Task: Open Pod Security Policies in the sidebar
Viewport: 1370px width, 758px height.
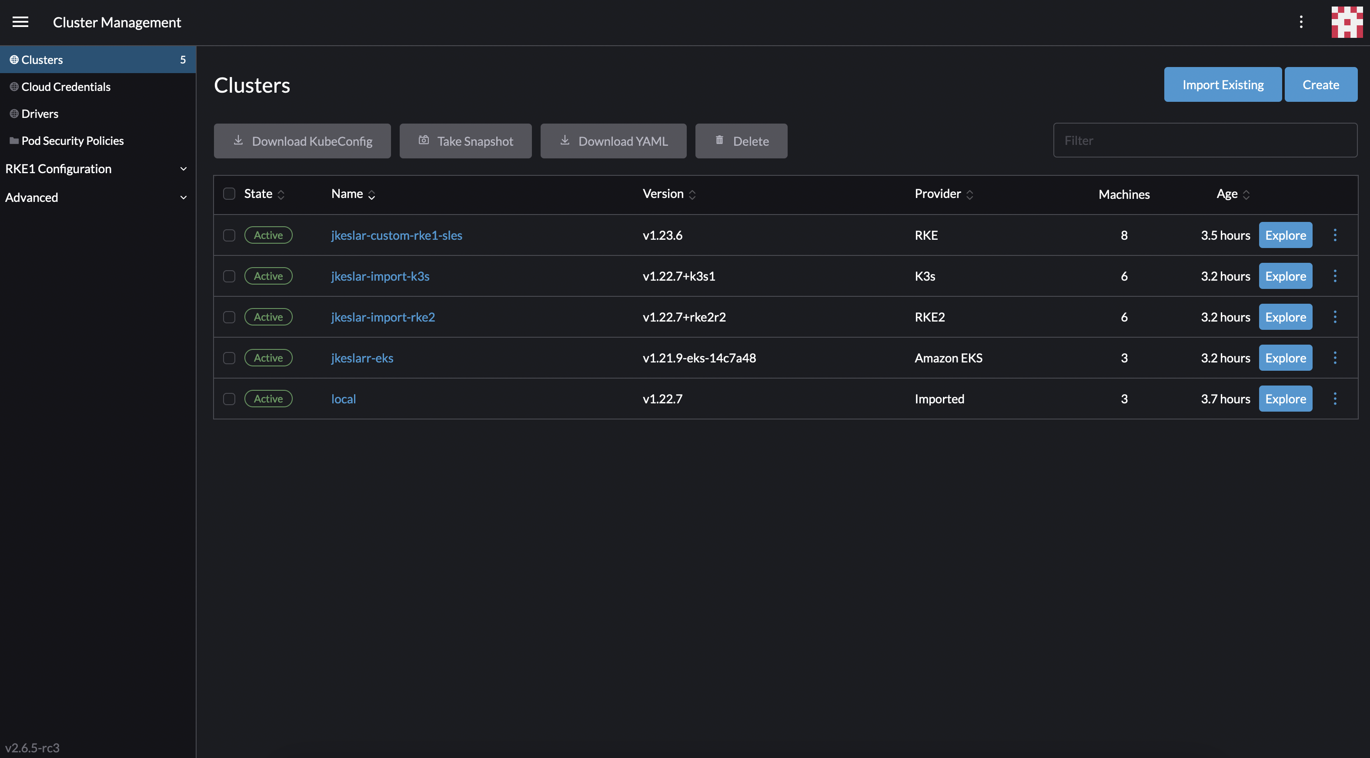Action: tap(98, 141)
